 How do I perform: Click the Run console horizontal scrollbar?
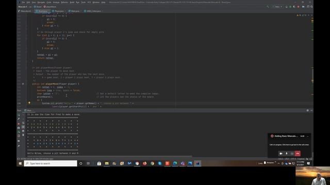click(109, 156)
